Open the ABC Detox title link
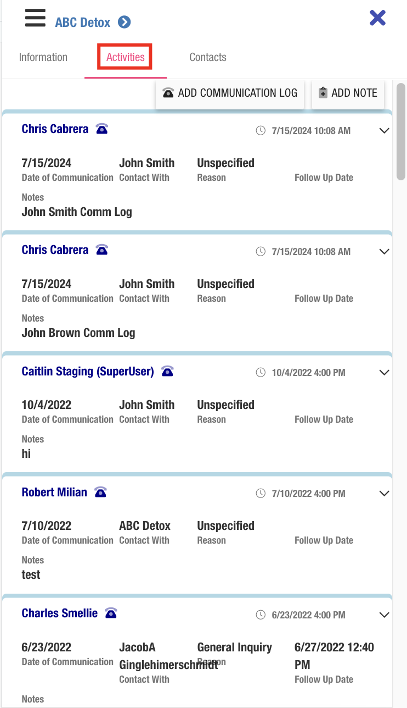Screen dimensions: 407x708 [x=83, y=23]
